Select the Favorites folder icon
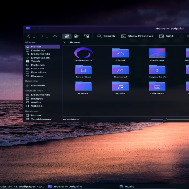 click(83, 69)
